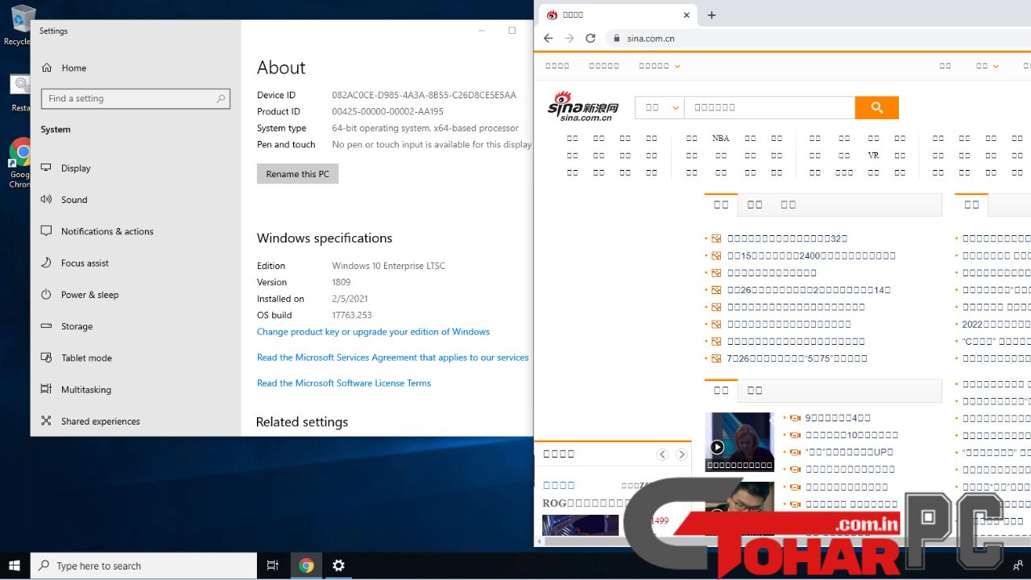Click Rename this PC button
This screenshot has height=580, width=1031.
(x=297, y=174)
